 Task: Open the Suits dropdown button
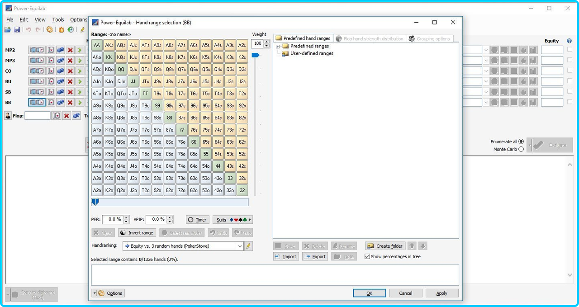(233, 220)
